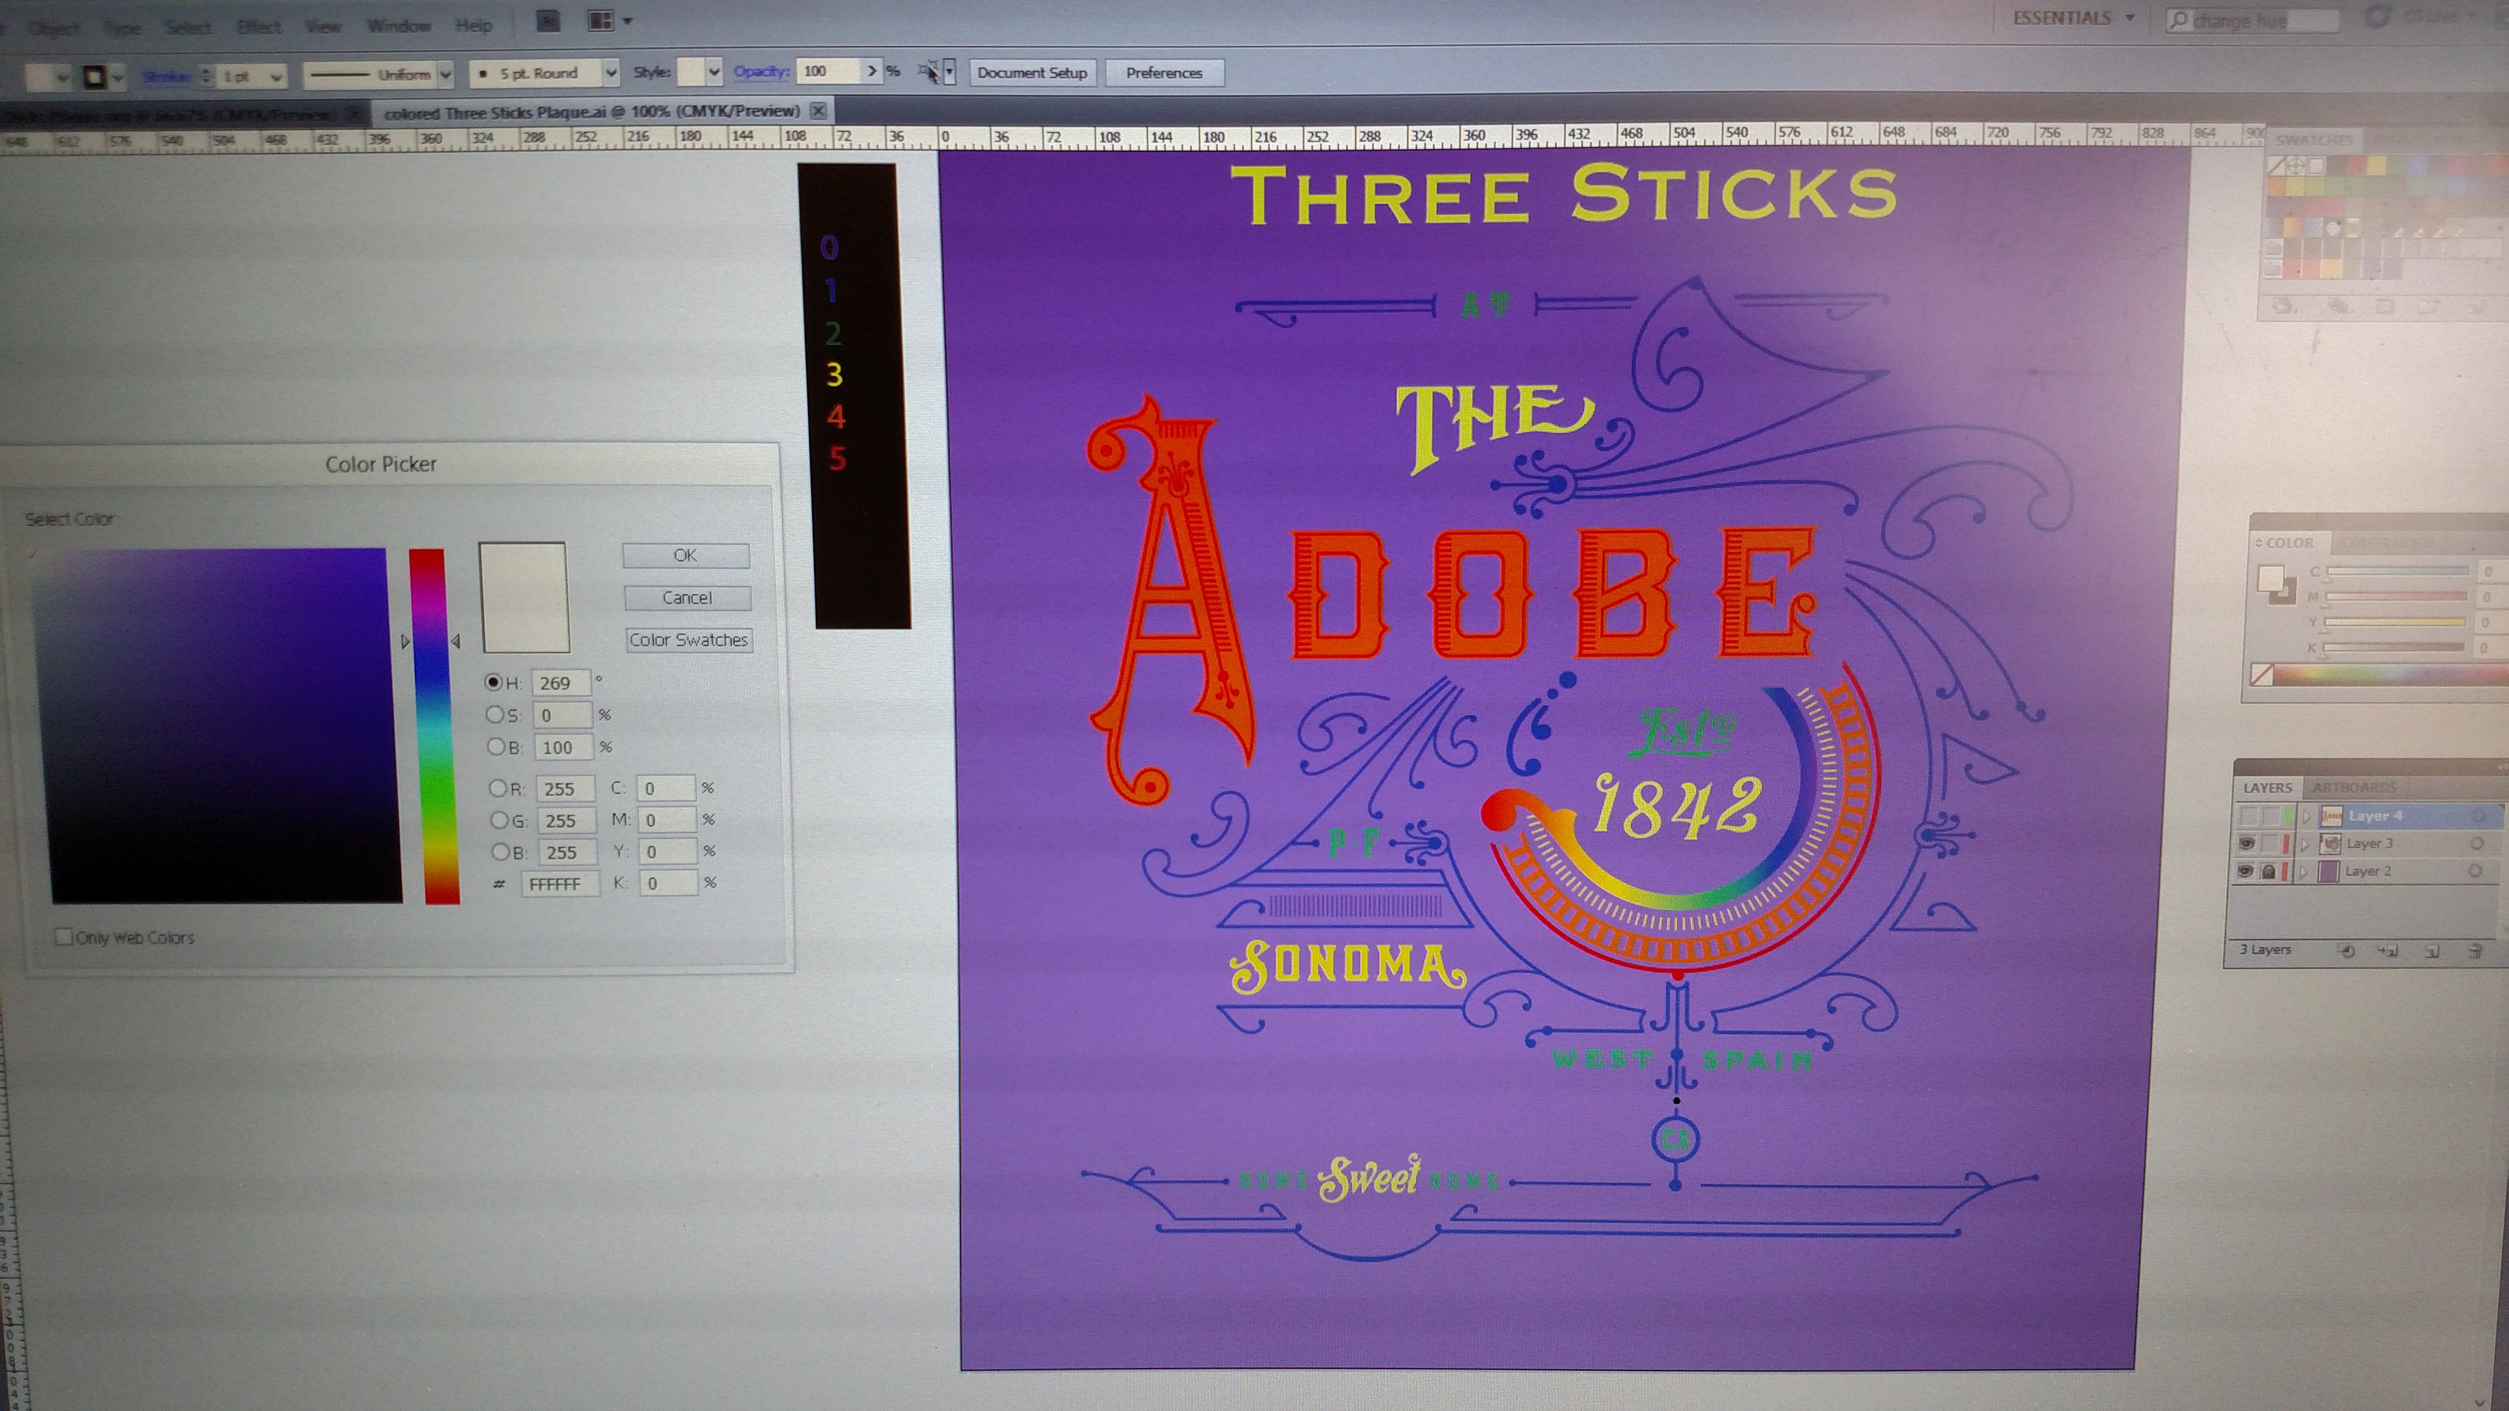Expand Layer 3 disclosure triangle
Screen dimensions: 2509x1411
click(2304, 844)
